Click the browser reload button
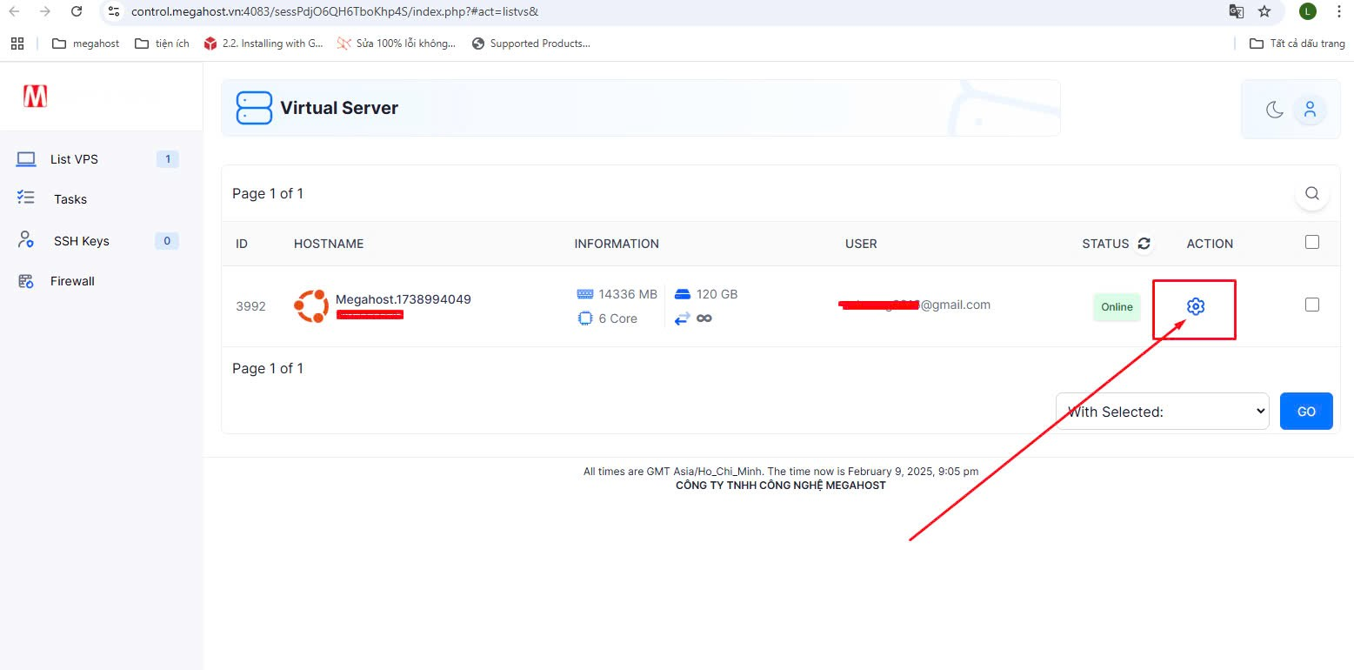 pos(77,12)
